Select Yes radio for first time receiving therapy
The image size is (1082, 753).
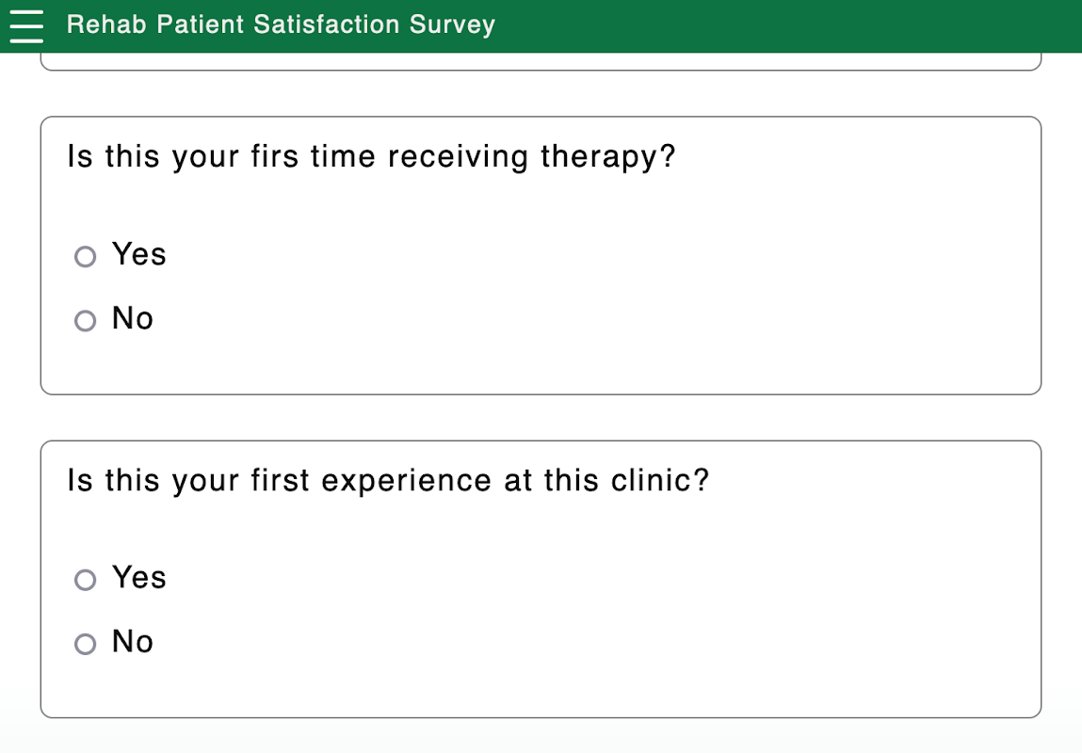pyautogui.click(x=86, y=256)
